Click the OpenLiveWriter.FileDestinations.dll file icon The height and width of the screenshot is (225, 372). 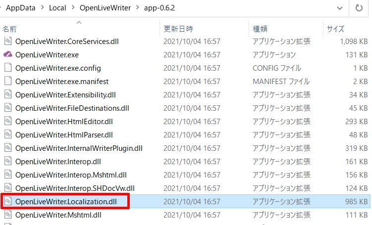pos(8,108)
